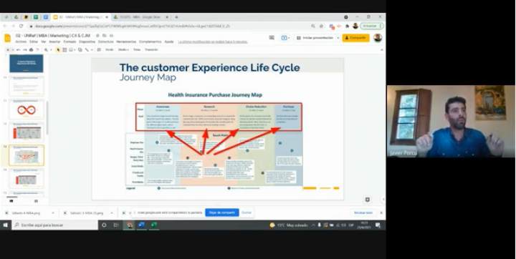This screenshot has height=259, width=516.
Task: Select the infinity loop slide thumbnail
Action: pos(27,109)
